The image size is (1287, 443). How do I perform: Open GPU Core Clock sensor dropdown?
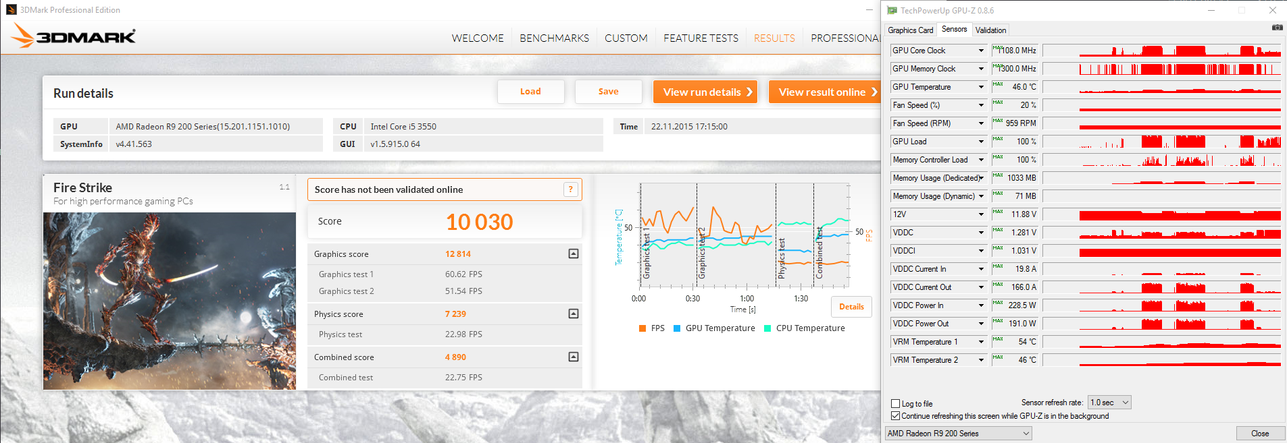[x=981, y=51]
